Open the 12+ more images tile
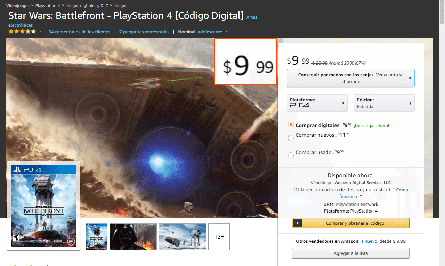Screen dimensions: 445x266 (x=219, y=236)
